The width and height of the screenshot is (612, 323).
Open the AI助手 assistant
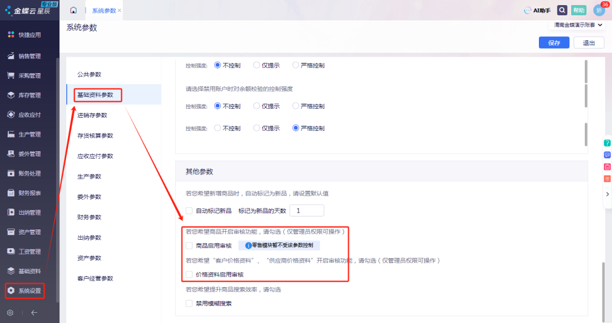click(x=537, y=10)
